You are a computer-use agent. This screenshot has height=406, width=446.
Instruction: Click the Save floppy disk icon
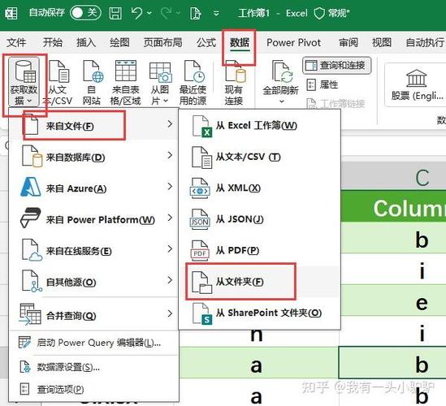tap(115, 13)
